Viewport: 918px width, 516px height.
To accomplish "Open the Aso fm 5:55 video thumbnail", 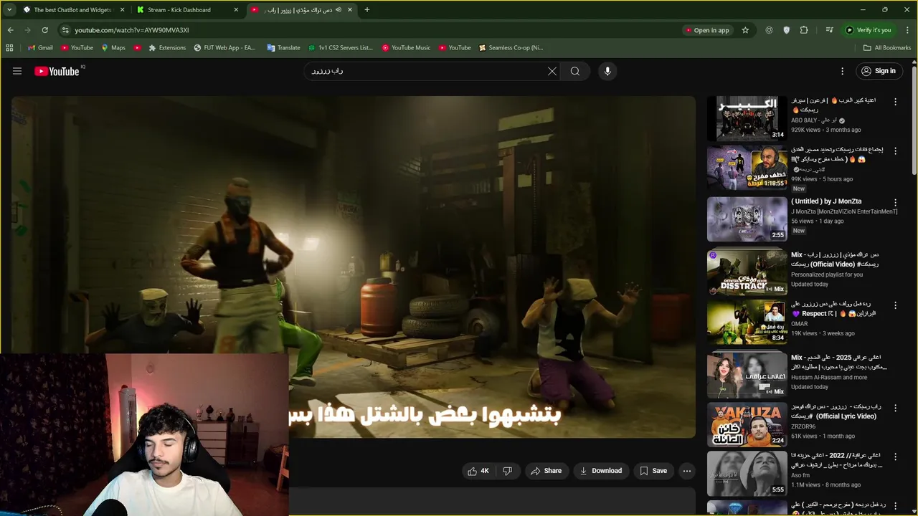I will coord(747,474).
